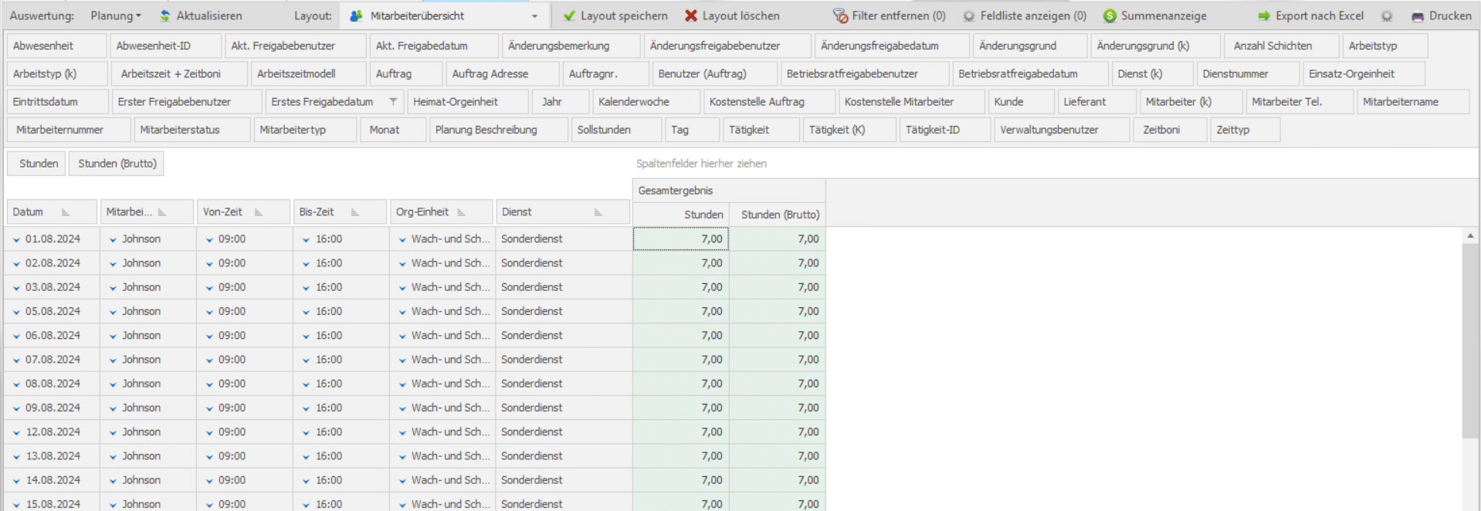Select the Kalenderwoche field button
The width and height of the screenshot is (1481, 511).
[646, 101]
